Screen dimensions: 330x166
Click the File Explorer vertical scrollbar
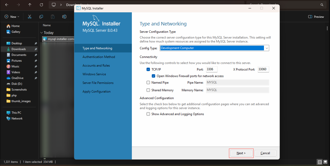(x=327, y=28)
